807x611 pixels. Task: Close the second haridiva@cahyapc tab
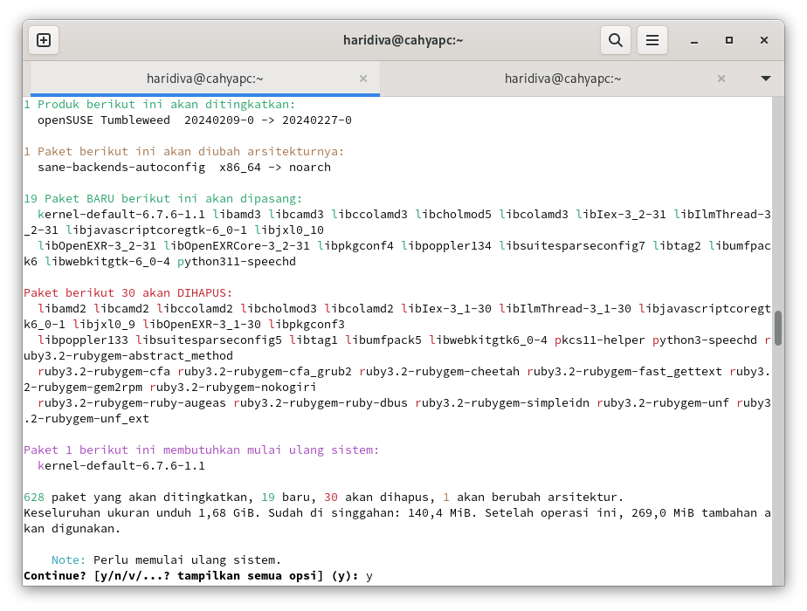tap(721, 79)
